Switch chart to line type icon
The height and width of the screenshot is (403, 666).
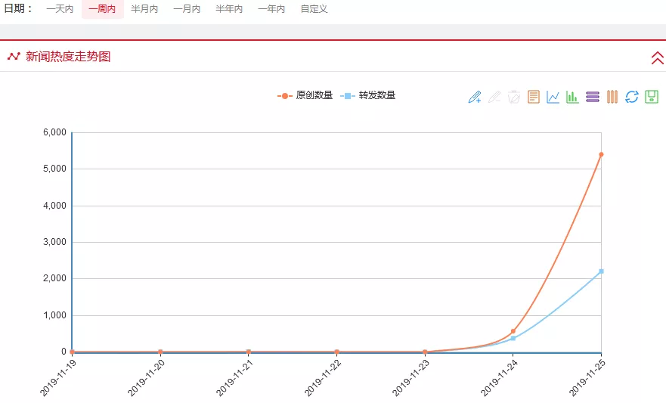coord(553,97)
